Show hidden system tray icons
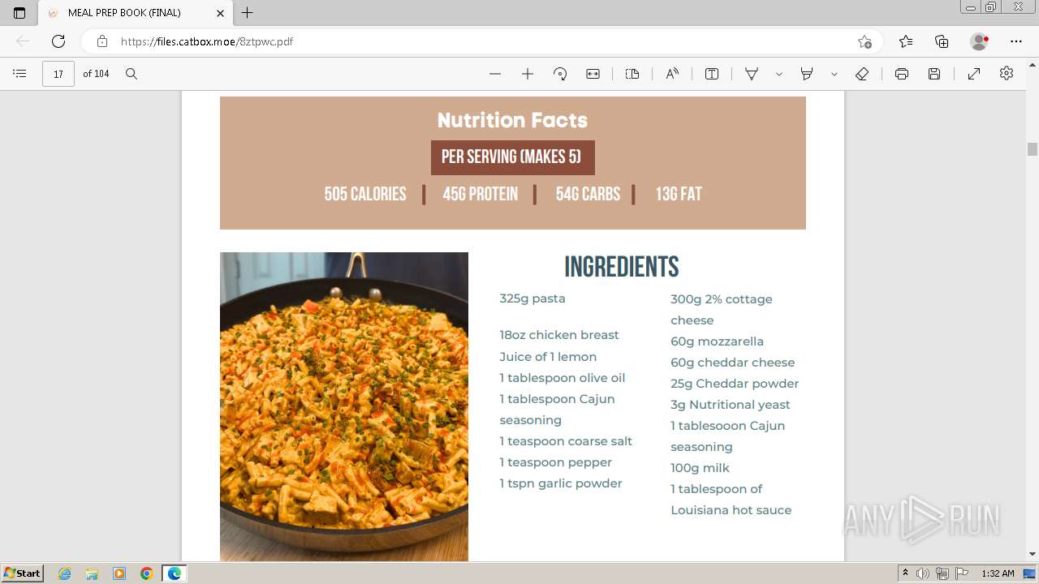 (905, 573)
